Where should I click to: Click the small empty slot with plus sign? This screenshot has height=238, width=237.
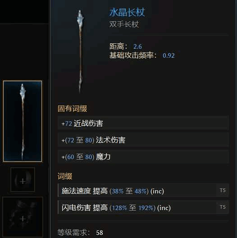click(x=23, y=179)
